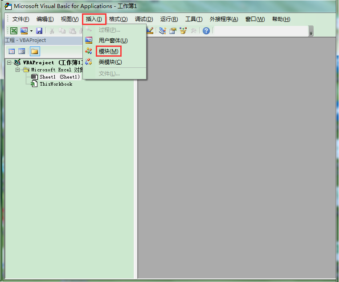
Task: Open the 视图(V) menu
Action: coord(69,19)
